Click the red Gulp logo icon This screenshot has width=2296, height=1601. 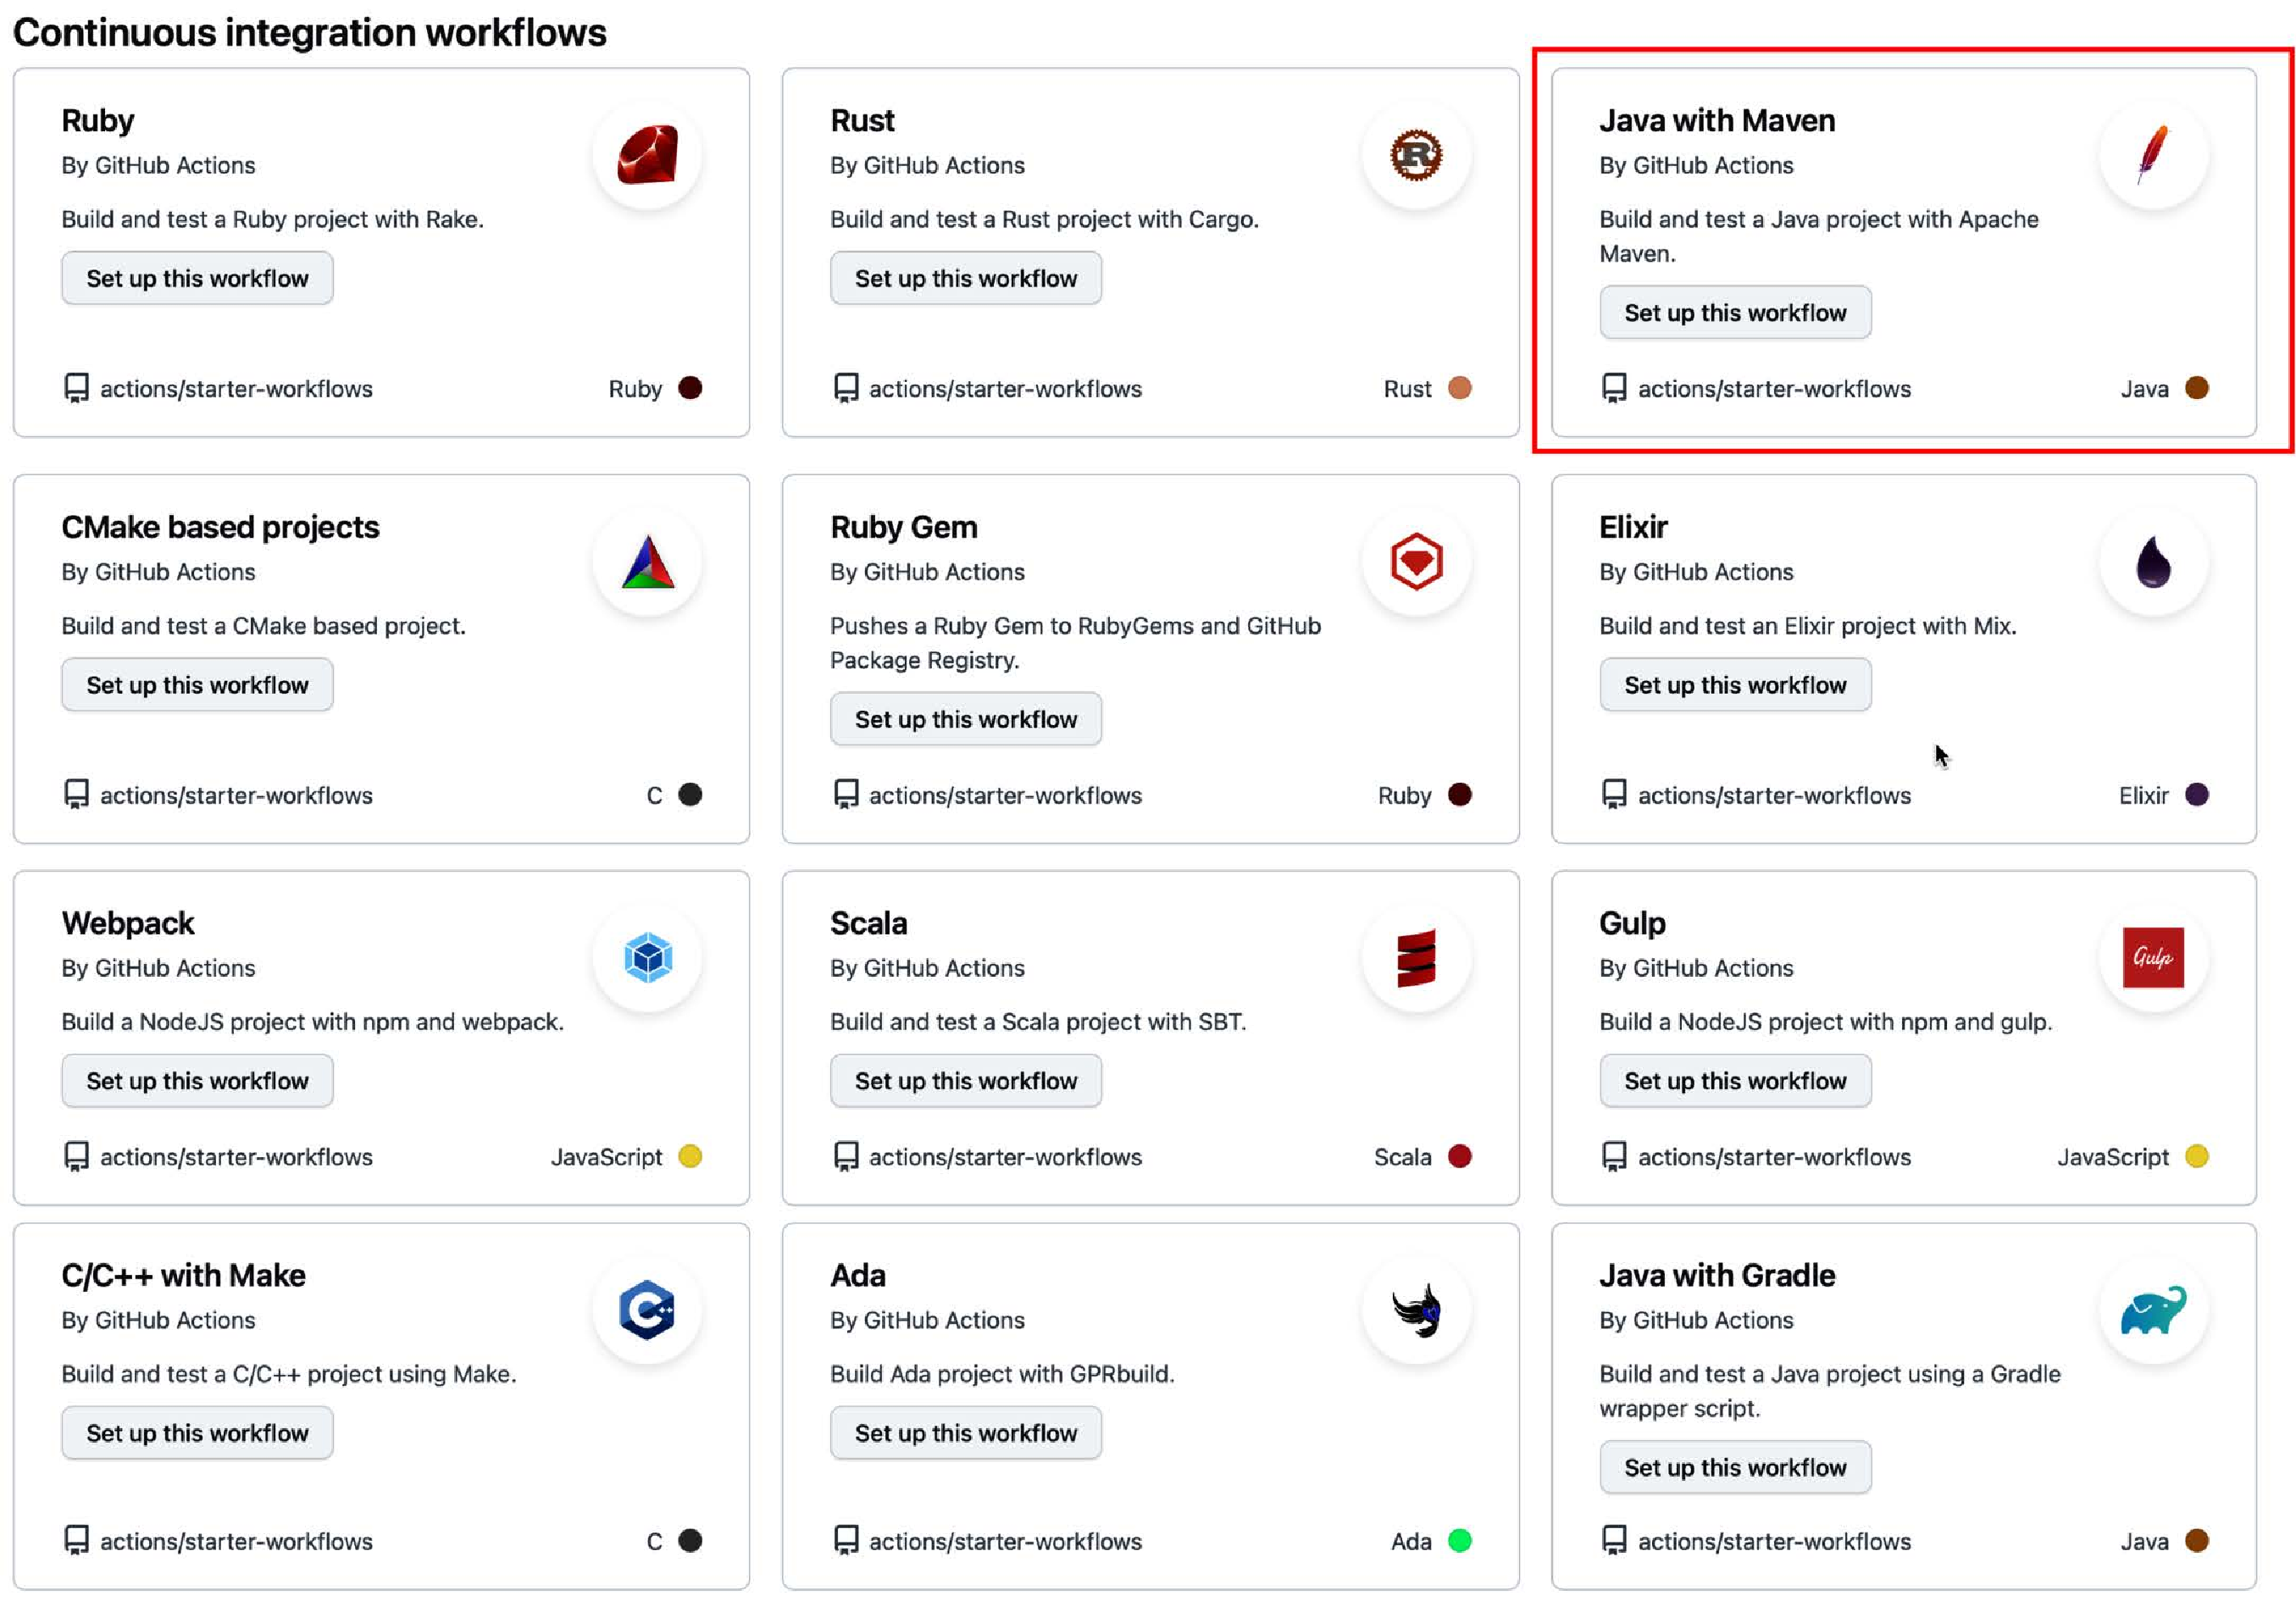2153,958
